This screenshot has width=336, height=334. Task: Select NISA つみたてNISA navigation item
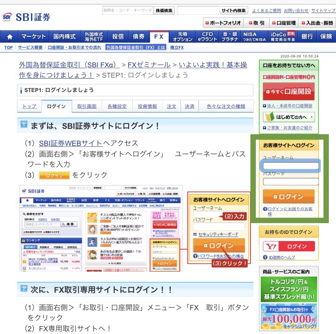[x=254, y=37]
